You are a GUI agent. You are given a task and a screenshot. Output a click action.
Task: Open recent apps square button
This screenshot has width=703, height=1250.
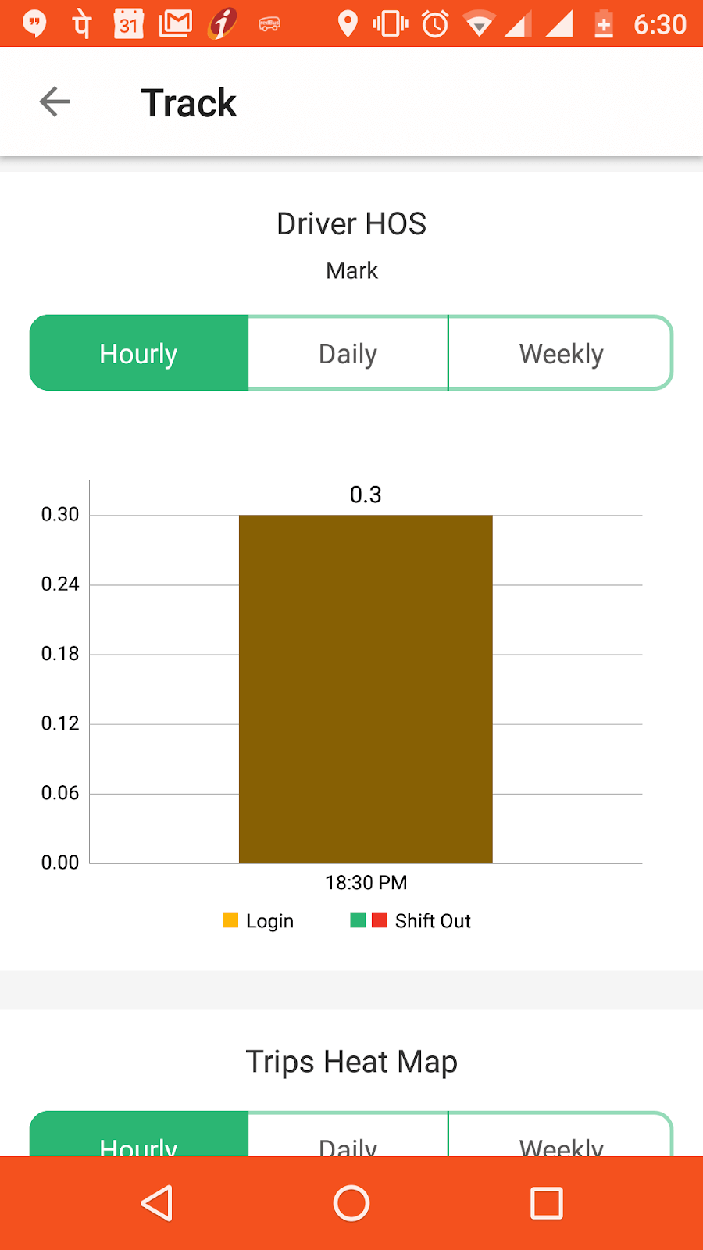pos(547,1203)
